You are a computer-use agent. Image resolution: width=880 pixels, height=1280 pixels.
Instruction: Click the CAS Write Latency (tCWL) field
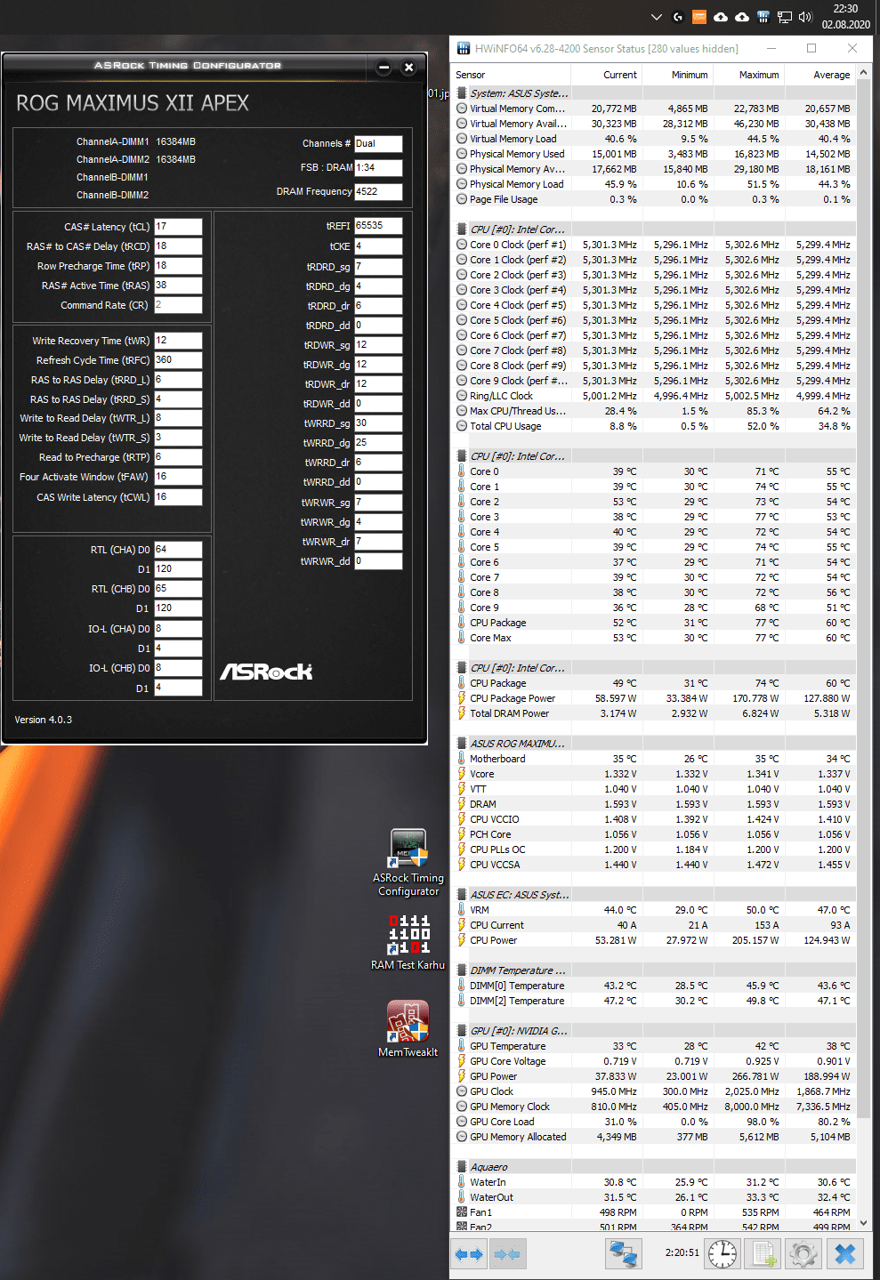coord(178,497)
